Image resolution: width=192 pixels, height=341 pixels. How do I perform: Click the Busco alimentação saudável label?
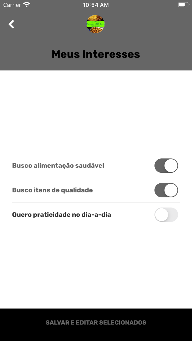coord(58,166)
